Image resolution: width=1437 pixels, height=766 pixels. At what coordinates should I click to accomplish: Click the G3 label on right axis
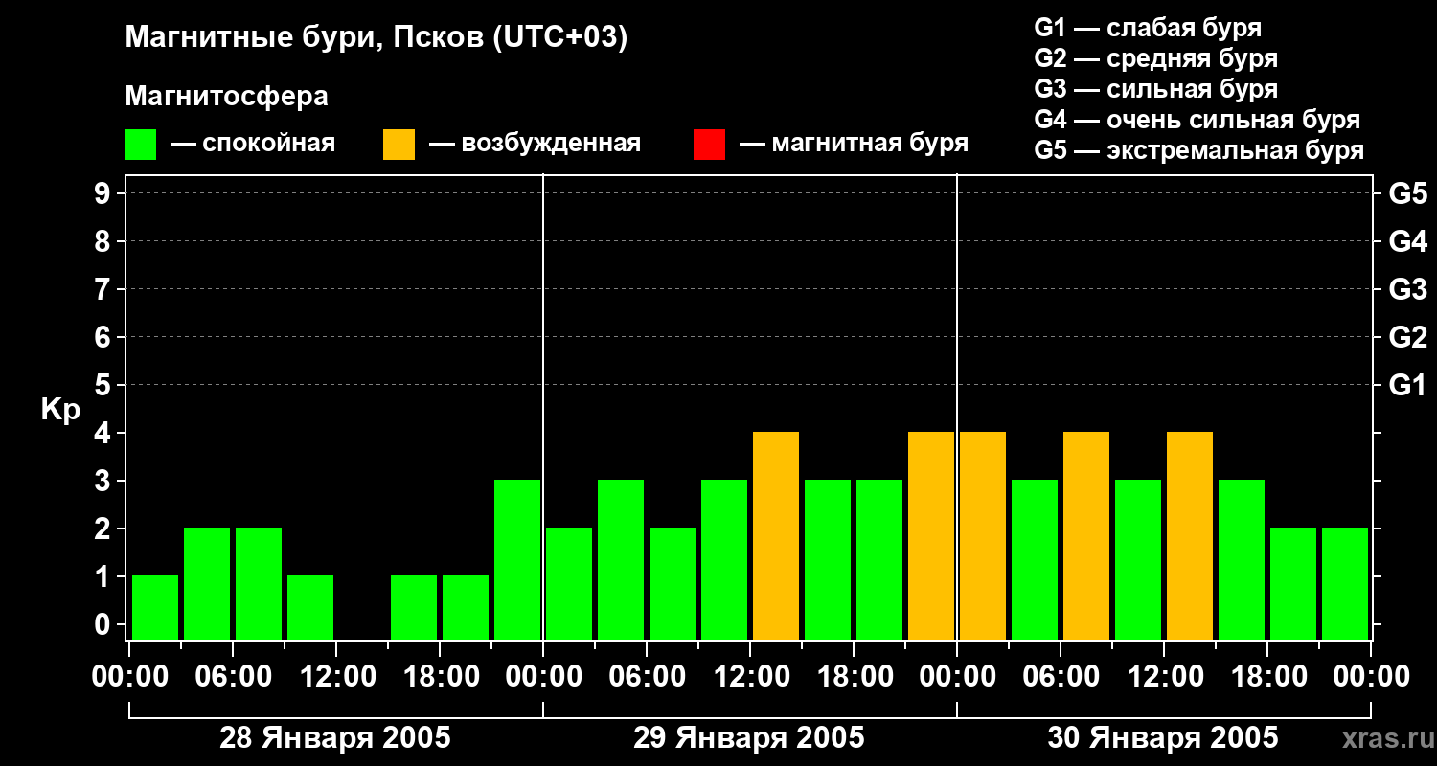1407,289
